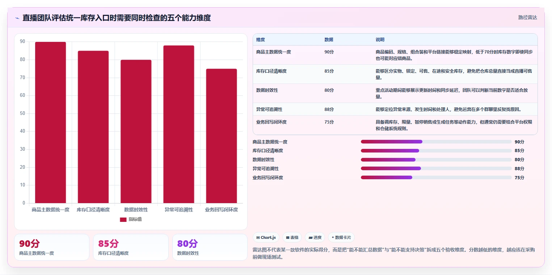Click the 库存口径清晰度 bar in chart
Screen dimensions: 552x275
(x=93, y=127)
